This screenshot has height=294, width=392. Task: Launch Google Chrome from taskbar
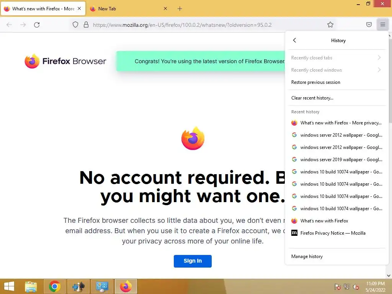(x=54, y=286)
